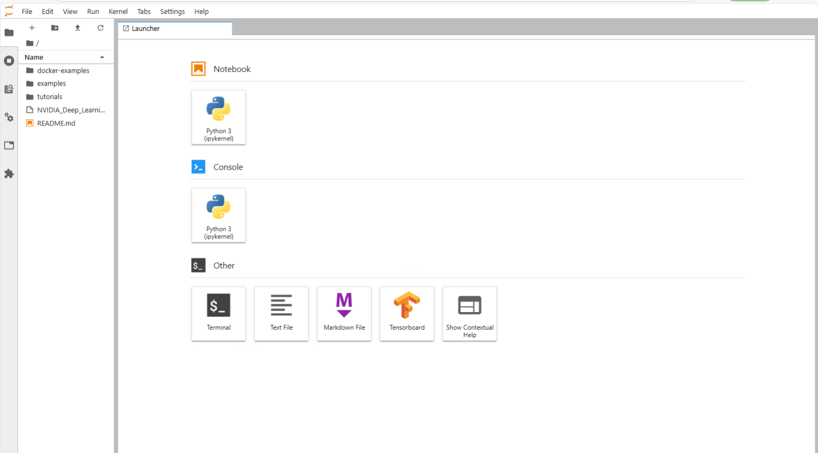Create a new Markdown File
Image resolution: width=818 pixels, height=453 pixels.
click(x=344, y=314)
